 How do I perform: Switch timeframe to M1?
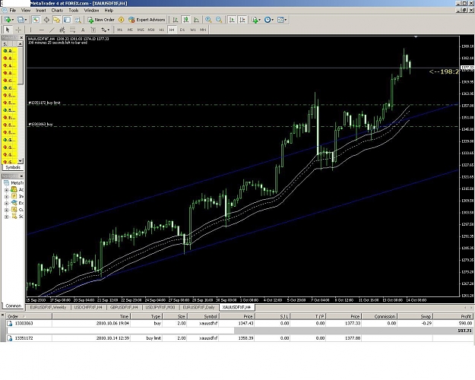(119, 30)
